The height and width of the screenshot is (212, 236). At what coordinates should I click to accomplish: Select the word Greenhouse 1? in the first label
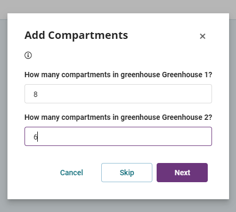click(x=187, y=75)
